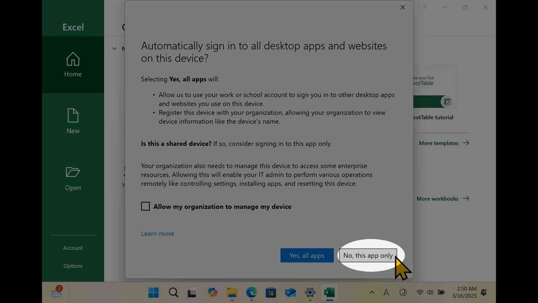
Task: Open Wi-Fi network settings in the tray
Action: [x=419, y=292]
